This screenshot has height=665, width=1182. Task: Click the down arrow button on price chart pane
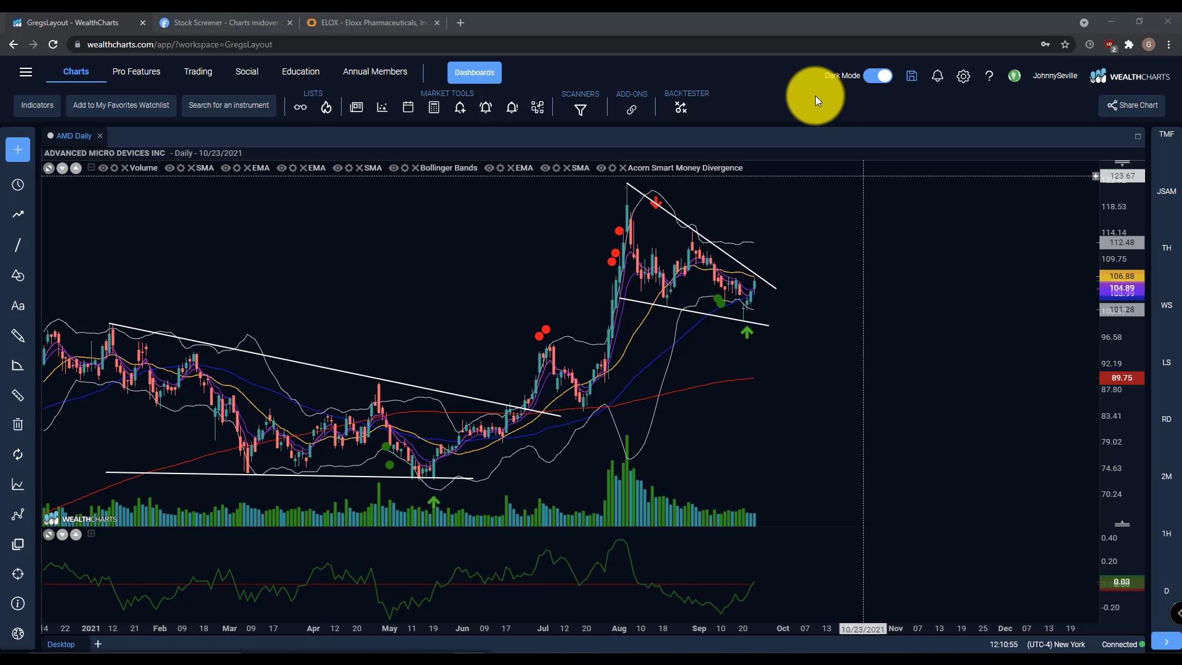[x=62, y=168]
